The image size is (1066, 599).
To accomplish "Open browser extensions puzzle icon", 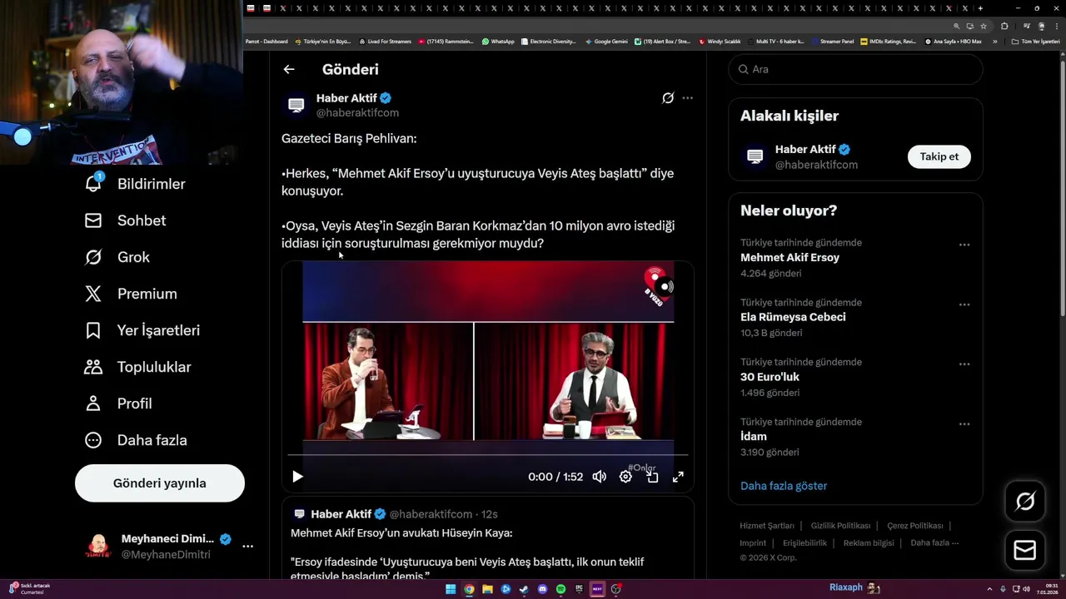I will (x=1004, y=26).
